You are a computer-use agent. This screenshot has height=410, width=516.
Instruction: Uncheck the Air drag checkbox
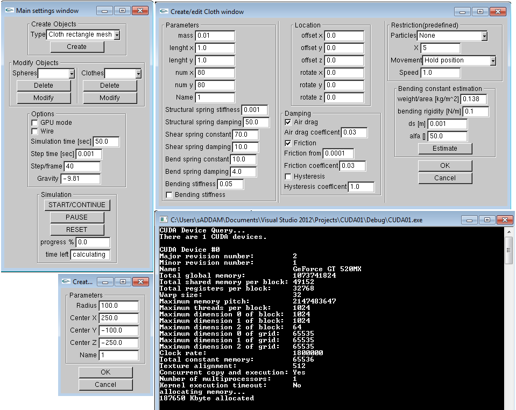point(288,122)
